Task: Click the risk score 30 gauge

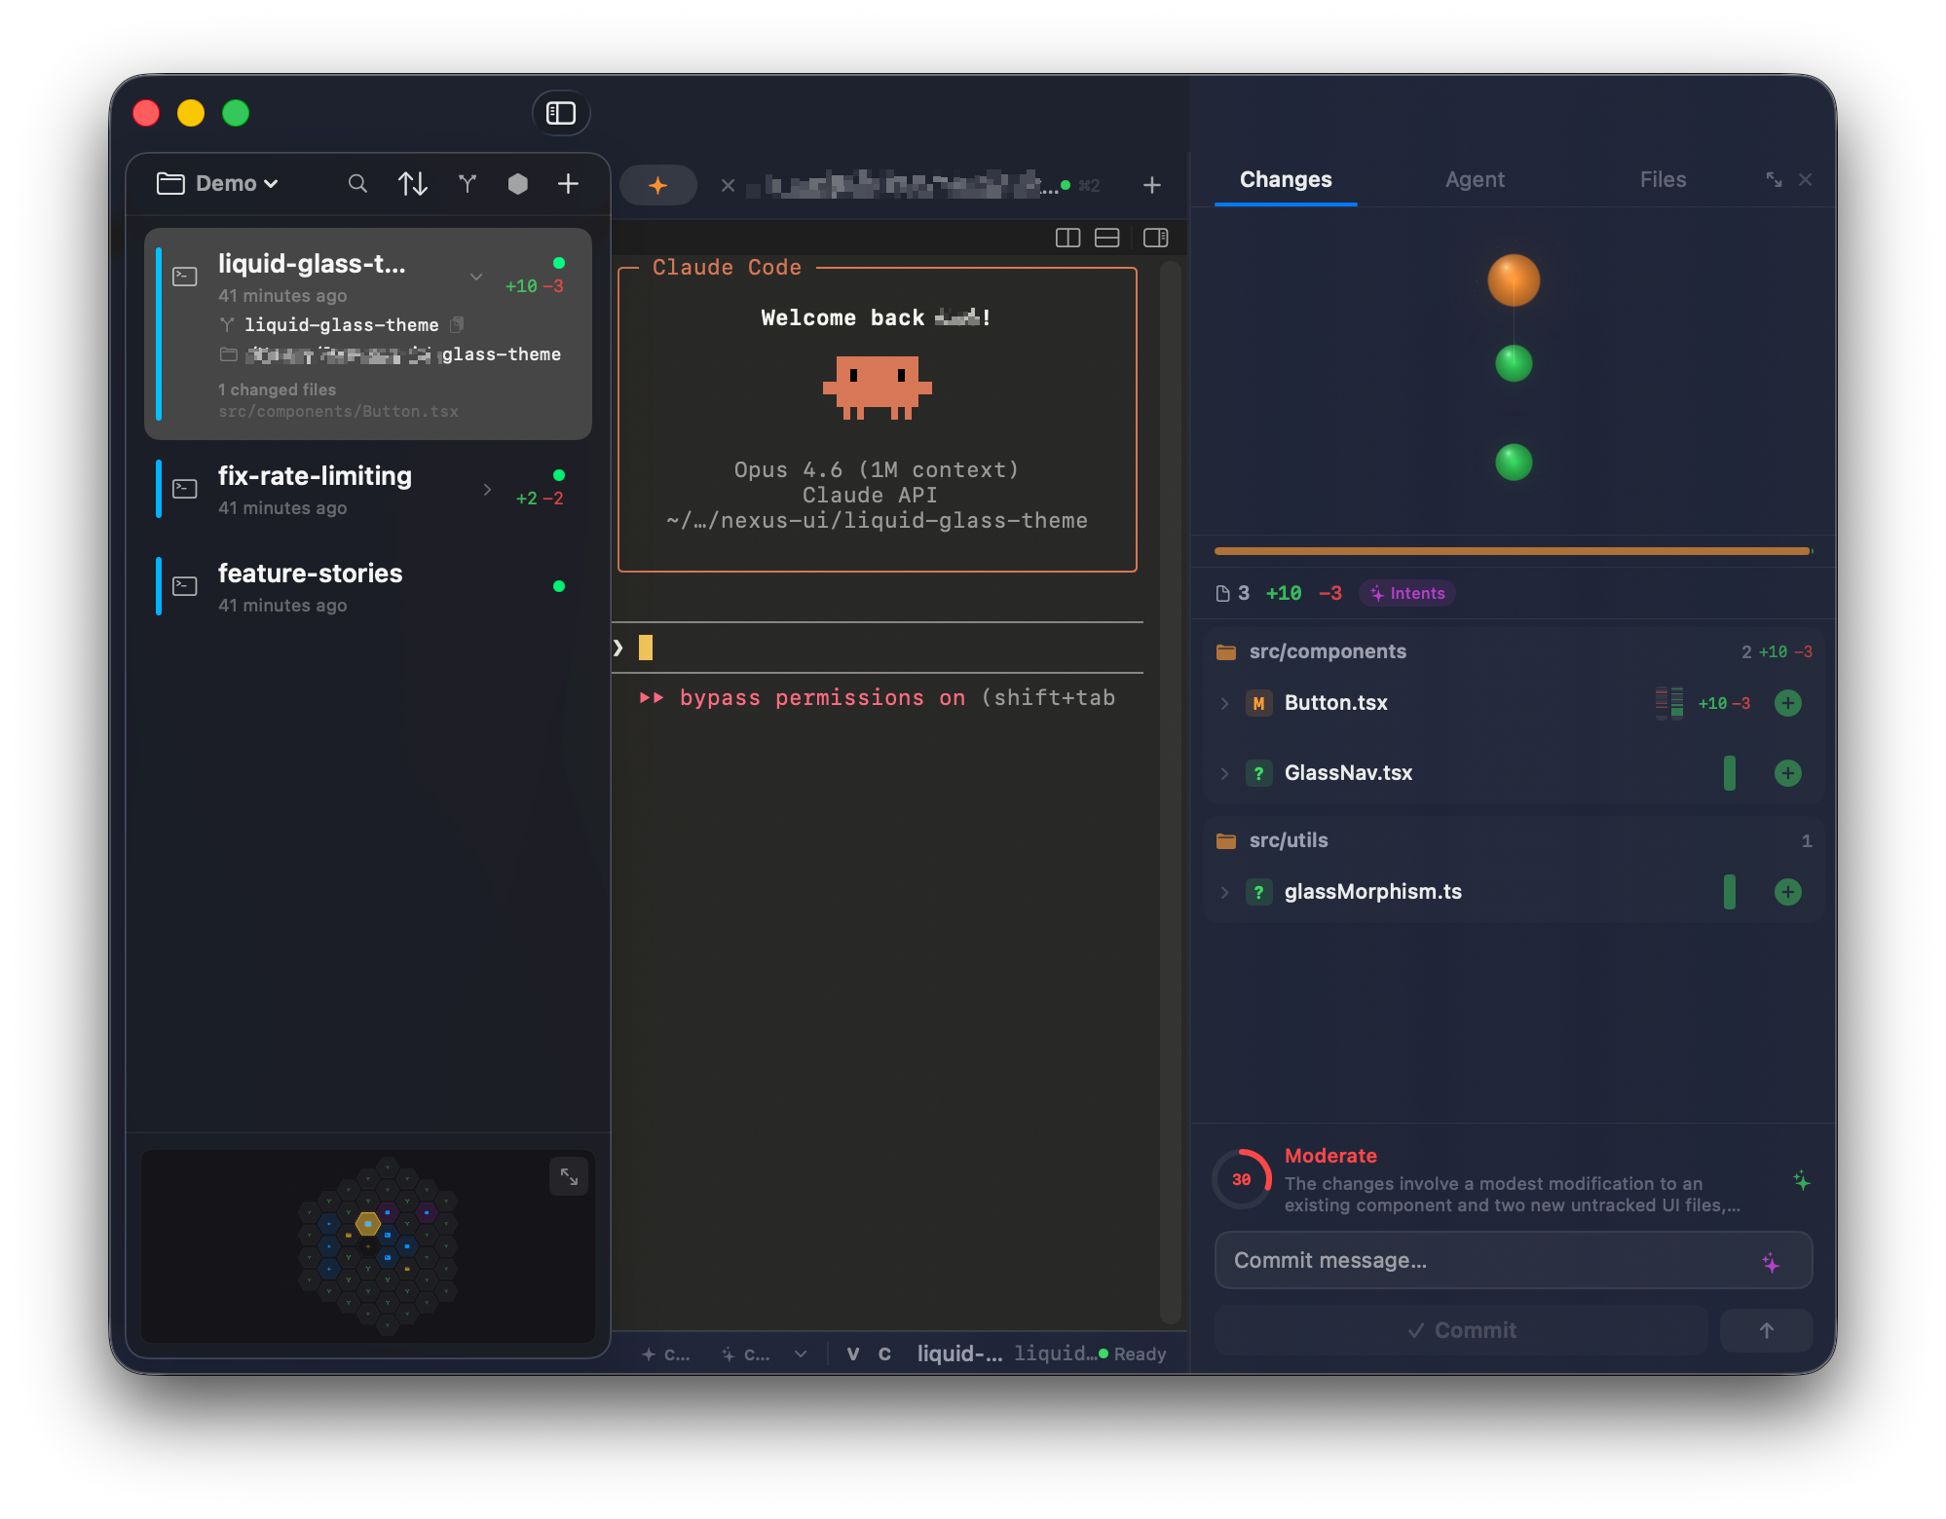Action: (1242, 1179)
